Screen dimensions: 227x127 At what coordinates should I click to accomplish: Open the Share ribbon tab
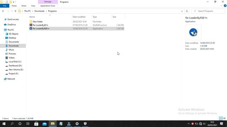24,6
